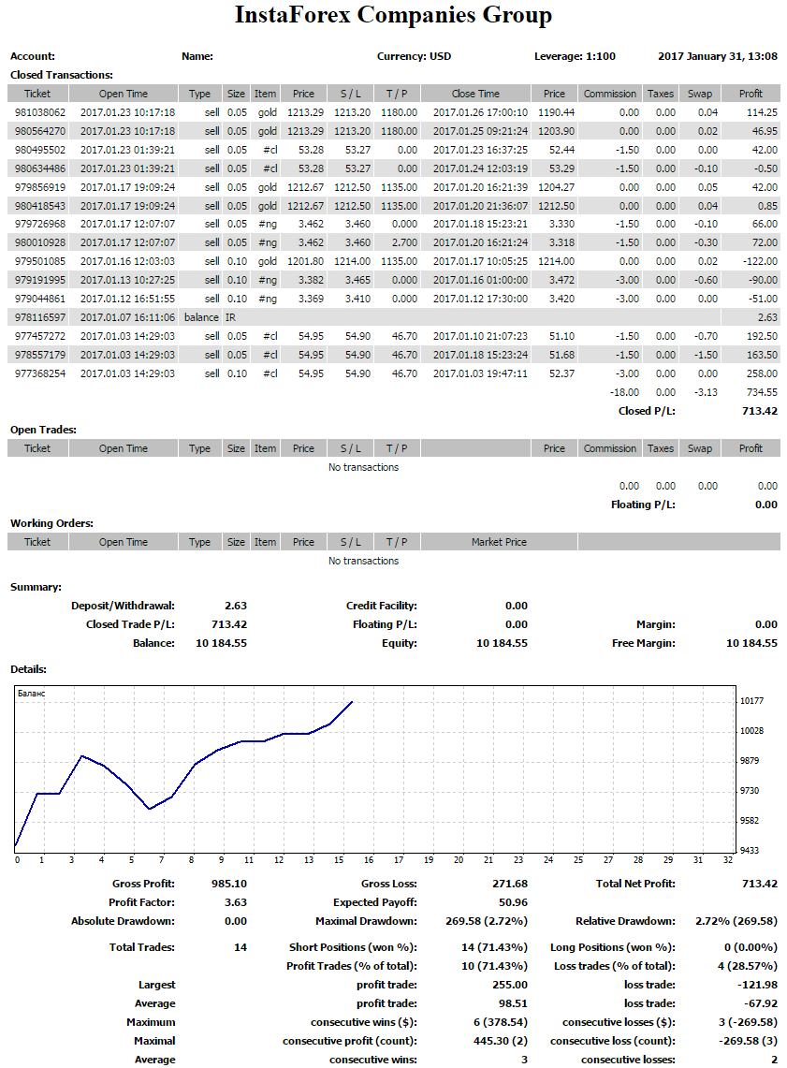Select ticket number 981038062
The width and height of the screenshot is (787, 1068).
click(x=40, y=112)
